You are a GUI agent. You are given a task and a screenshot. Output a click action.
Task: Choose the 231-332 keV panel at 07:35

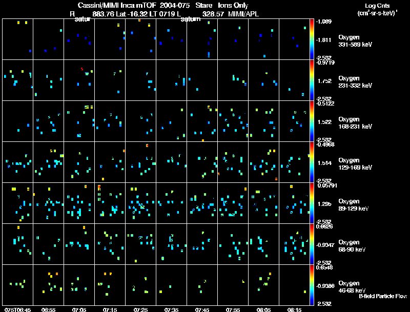pos(172,80)
